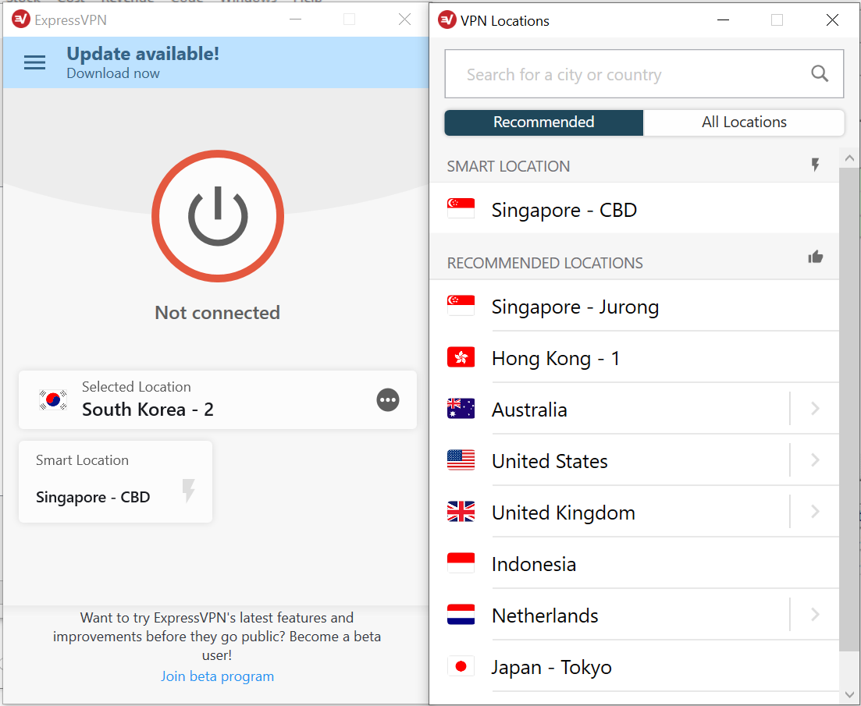The width and height of the screenshot is (861, 706).
Task: Close the ExpressVPN main window
Action: click(x=404, y=20)
